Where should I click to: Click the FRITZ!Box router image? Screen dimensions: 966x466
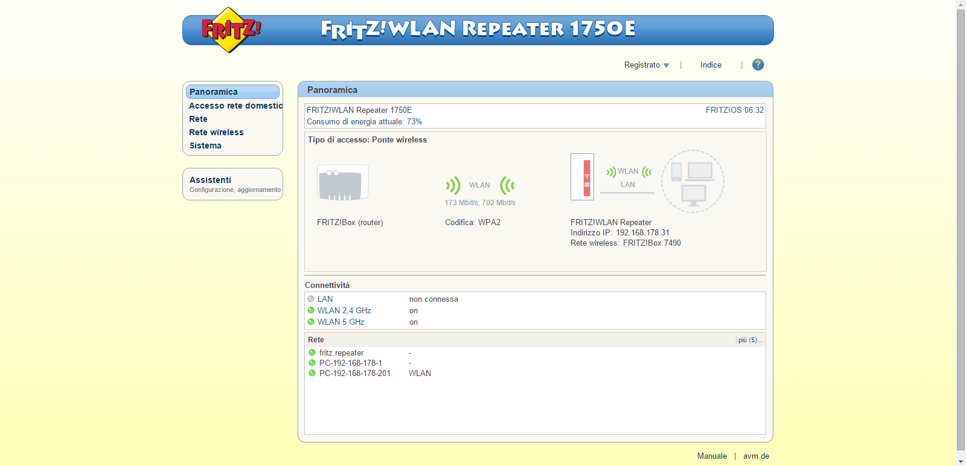point(342,182)
